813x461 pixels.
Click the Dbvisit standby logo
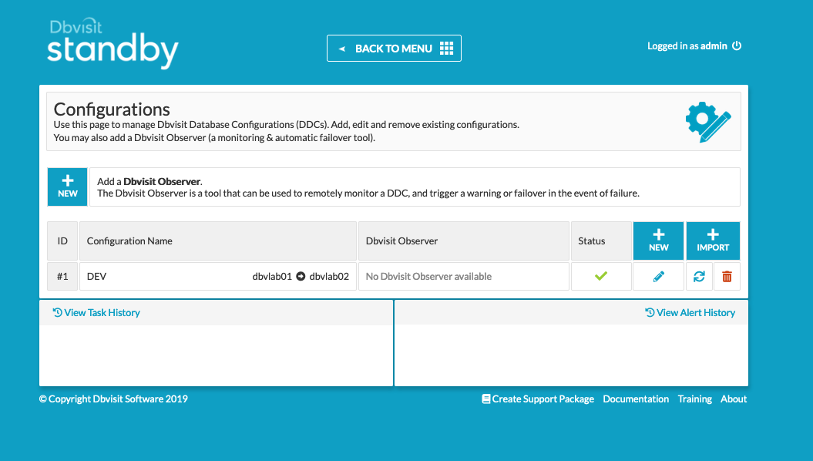click(113, 44)
